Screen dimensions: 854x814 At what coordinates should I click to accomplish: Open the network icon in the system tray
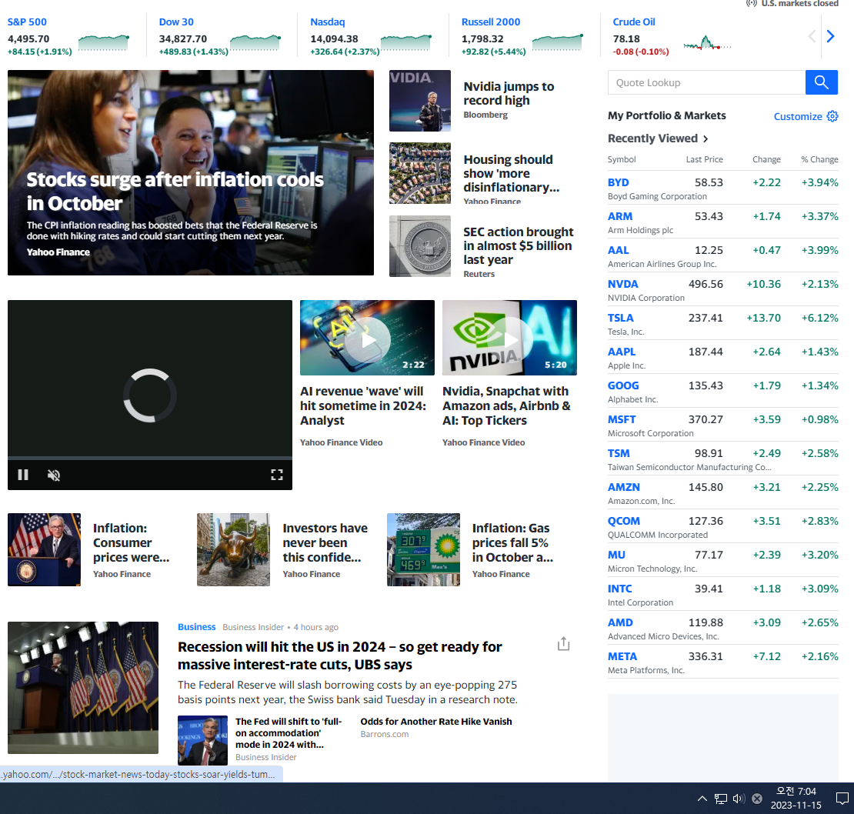pyautogui.click(x=721, y=799)
